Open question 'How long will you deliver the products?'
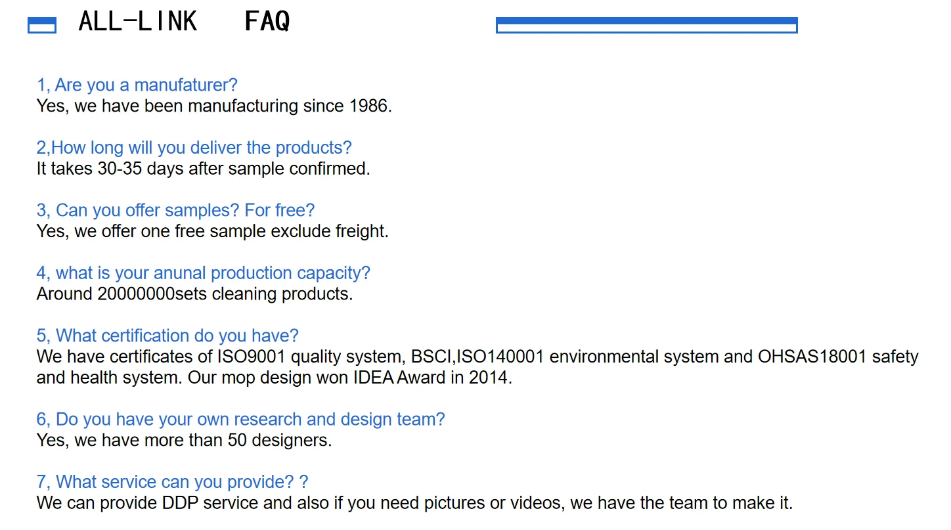The height and width of the screenshot is (530, 951). [194, 147]
